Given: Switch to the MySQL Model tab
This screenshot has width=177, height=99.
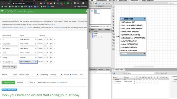Looking at the screenshot, I should [x=123, y=1].
